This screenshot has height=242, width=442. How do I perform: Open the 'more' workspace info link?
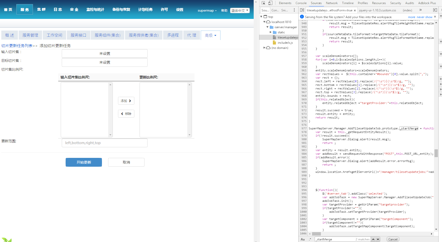click(411, 17)
